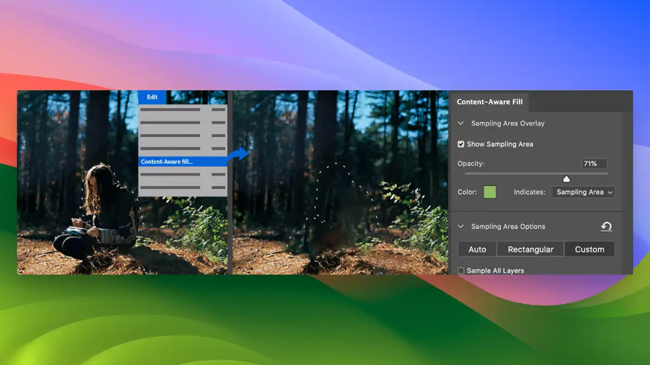Uncheck Show Sampling Area
This screenshot has width=650, height=365.
[461, 144]
